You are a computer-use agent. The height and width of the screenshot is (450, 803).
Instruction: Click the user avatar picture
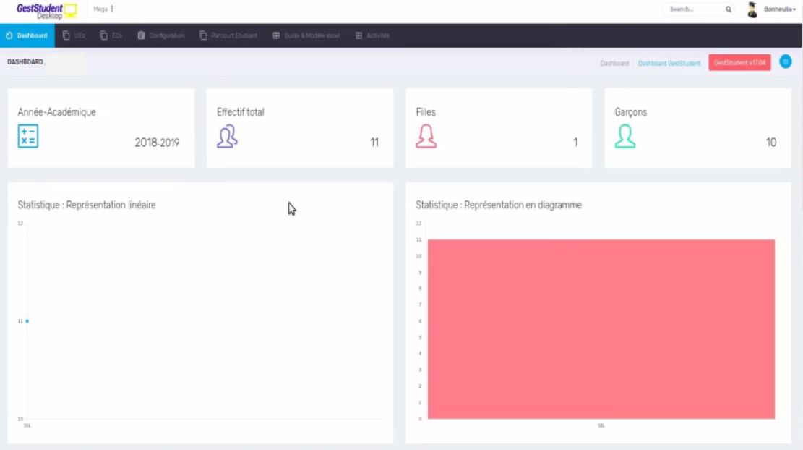752,9
